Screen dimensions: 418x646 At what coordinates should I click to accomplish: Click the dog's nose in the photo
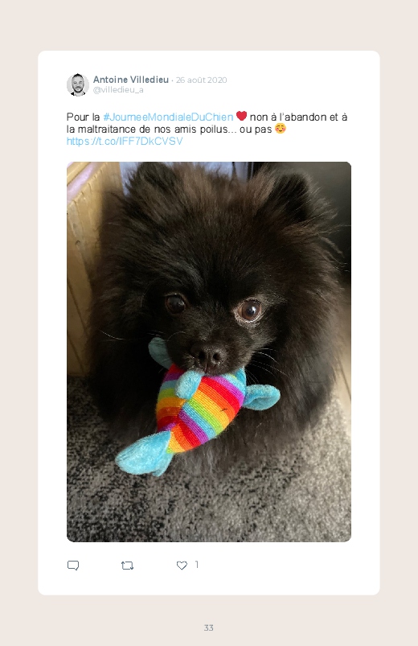(208, 355)
